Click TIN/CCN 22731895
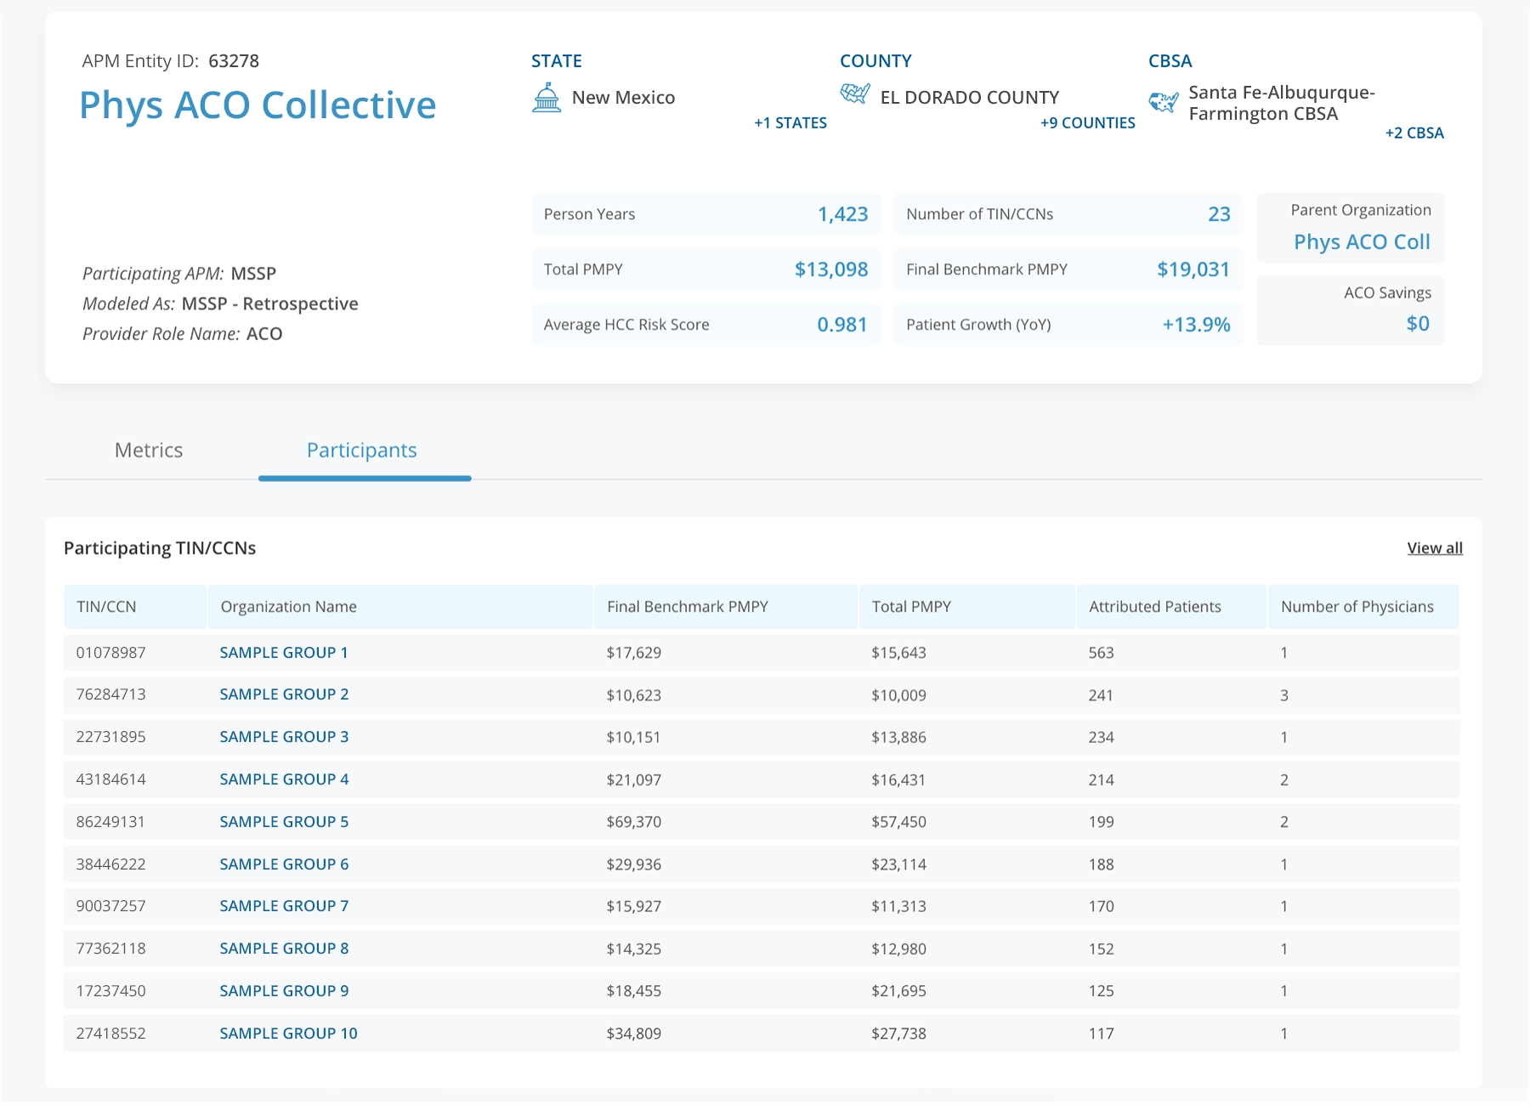This screenshot has height=1105, width=1530. pos(110,737)
